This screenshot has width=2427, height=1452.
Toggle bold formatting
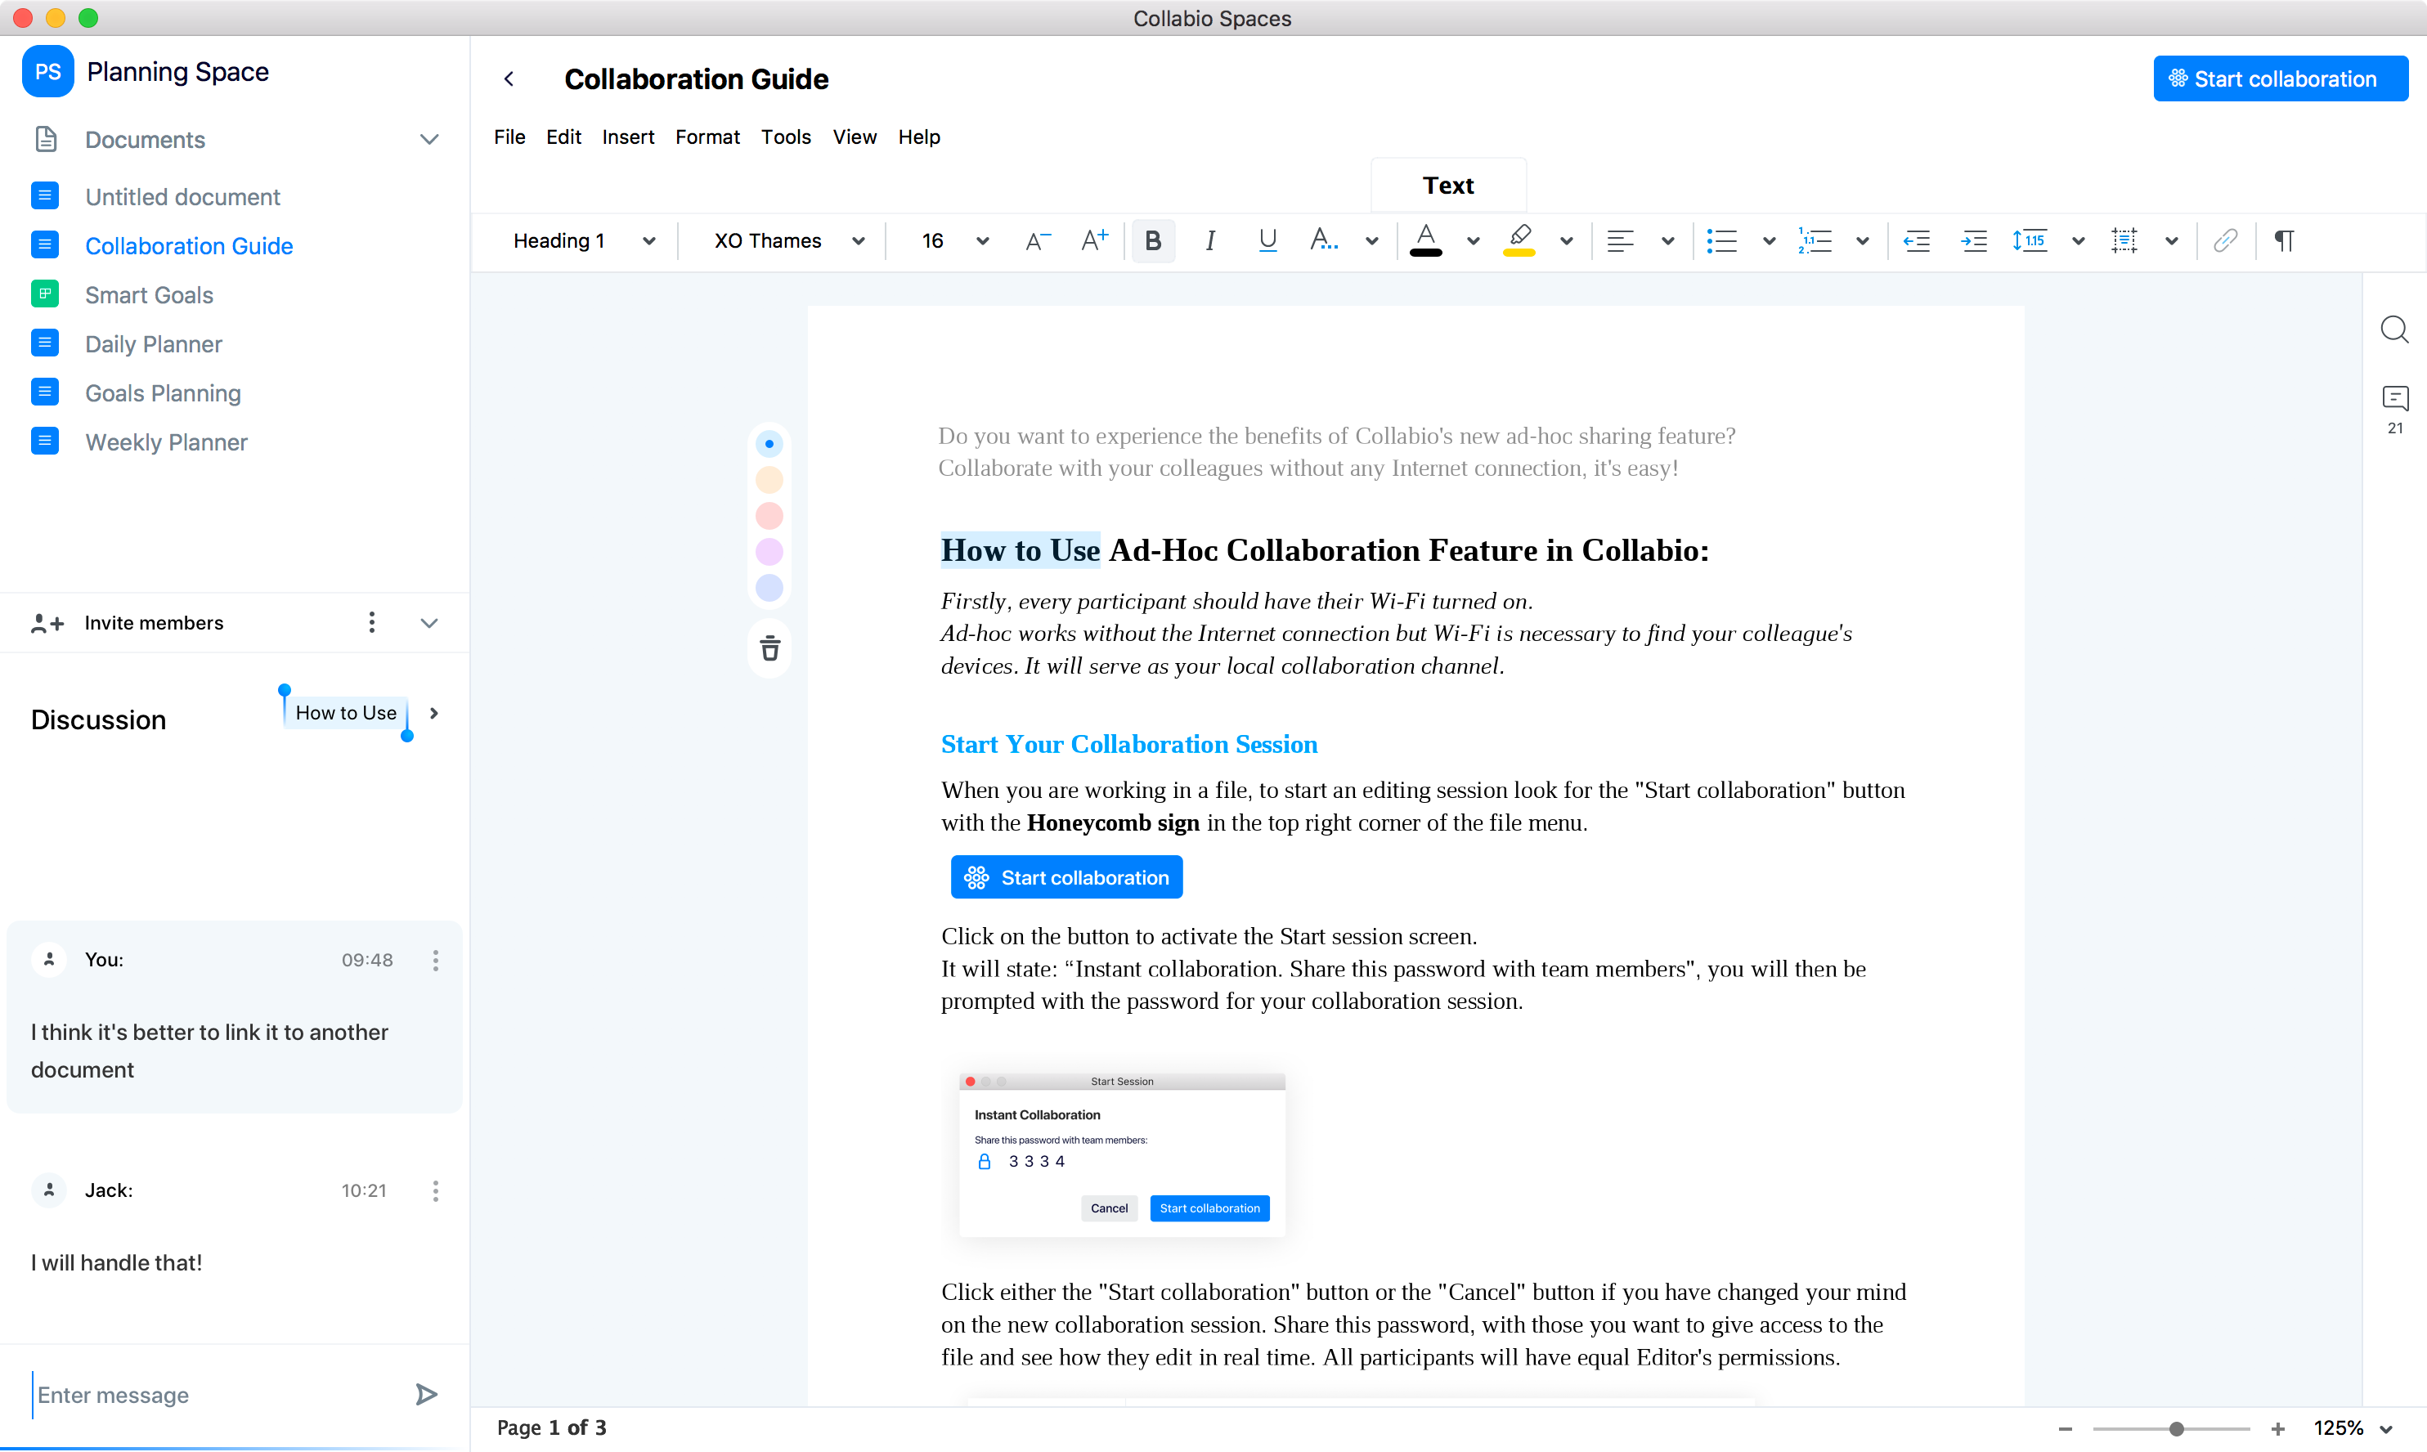tap(1153, 240)
